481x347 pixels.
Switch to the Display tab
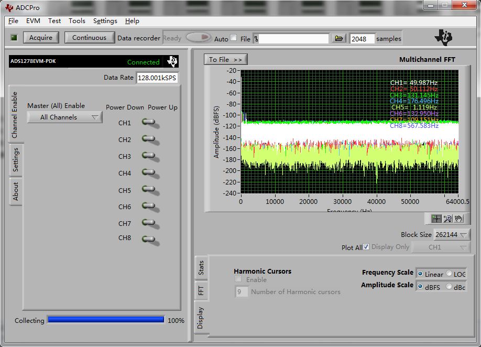[x=201, y=318]
